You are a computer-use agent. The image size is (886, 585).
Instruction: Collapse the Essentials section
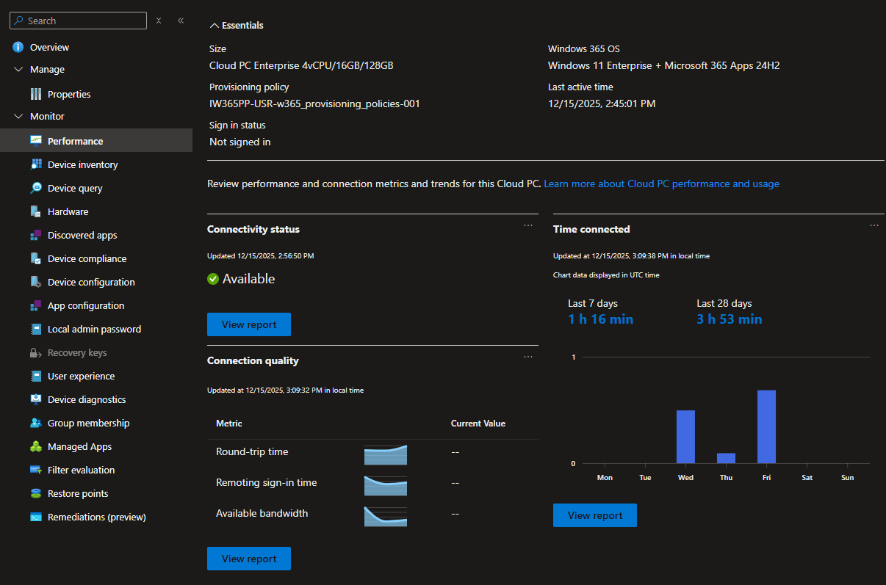[215, 25]
